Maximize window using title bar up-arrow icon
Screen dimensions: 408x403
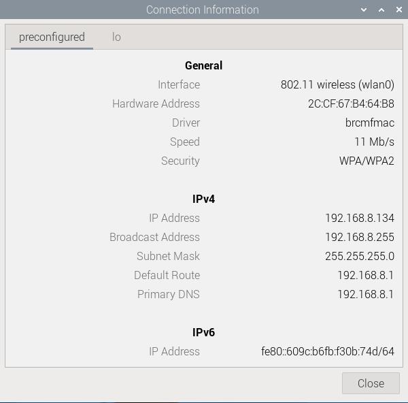coord(381,10)
